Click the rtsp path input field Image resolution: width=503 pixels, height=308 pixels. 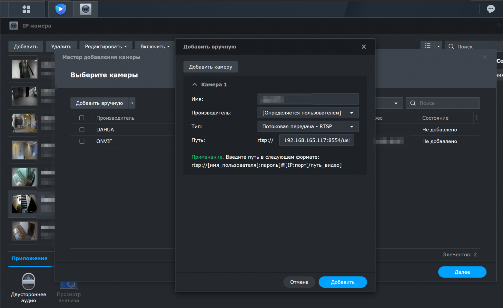click(x=317, y=140)
